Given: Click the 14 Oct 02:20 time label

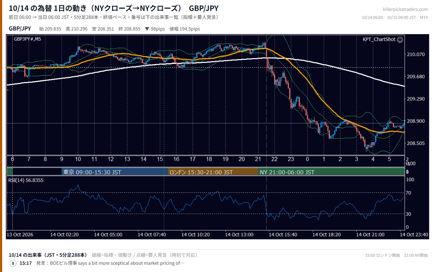Looking at the screenshot, I should pyautogui.click(x=64, y=235).
